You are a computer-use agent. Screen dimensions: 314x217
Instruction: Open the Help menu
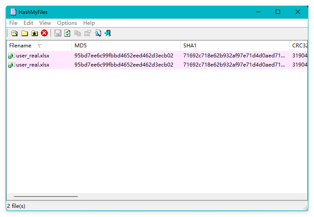pyautogui.click(x=89, y=23)
